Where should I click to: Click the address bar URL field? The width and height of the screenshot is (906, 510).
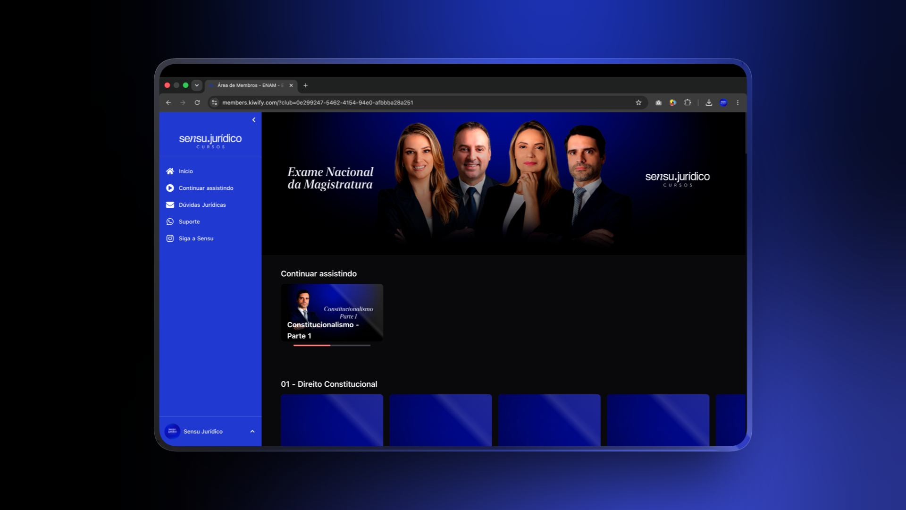tap(427, 102)
